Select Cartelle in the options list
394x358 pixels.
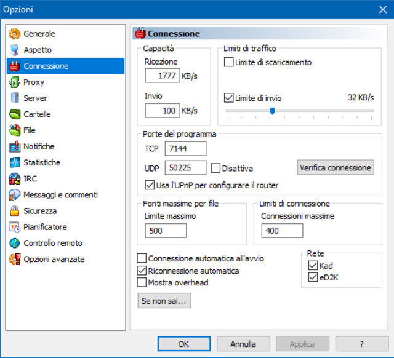(x=65, y=114)
